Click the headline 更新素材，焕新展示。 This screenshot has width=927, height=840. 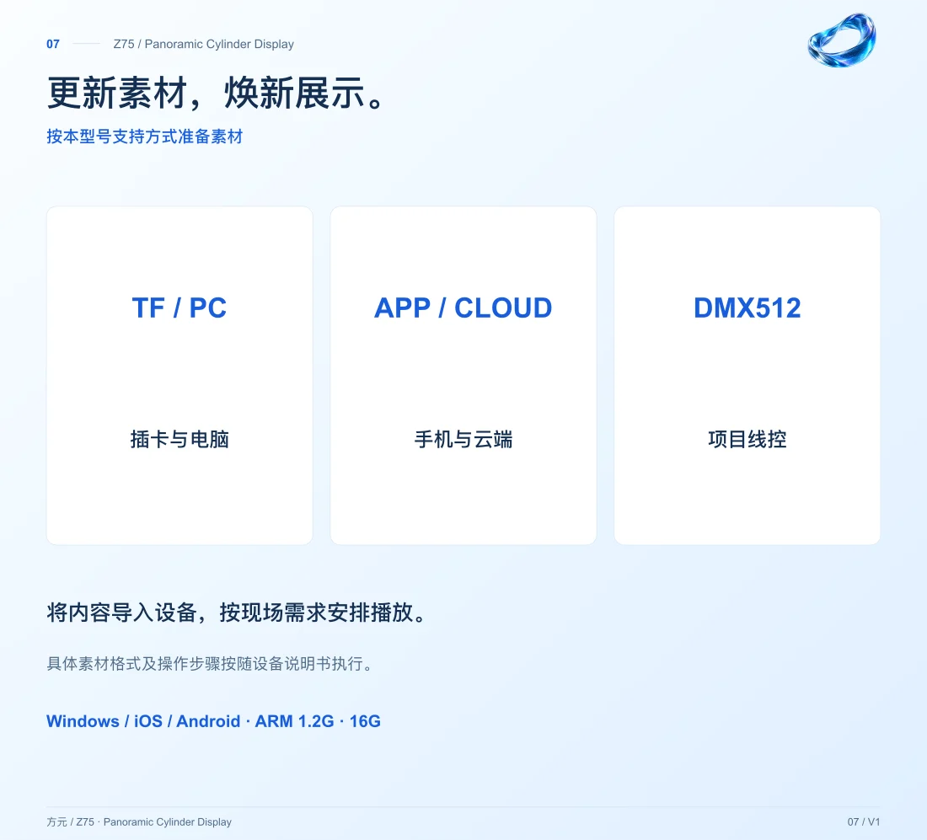(x=217, y=93)
